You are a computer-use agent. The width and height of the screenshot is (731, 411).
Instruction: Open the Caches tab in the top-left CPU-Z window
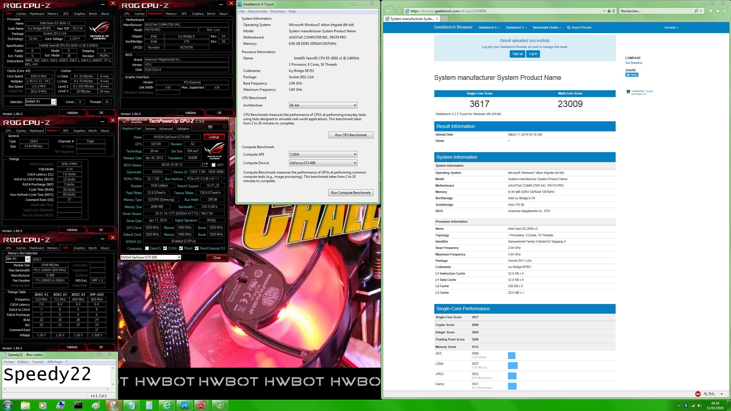coord(21,13)
